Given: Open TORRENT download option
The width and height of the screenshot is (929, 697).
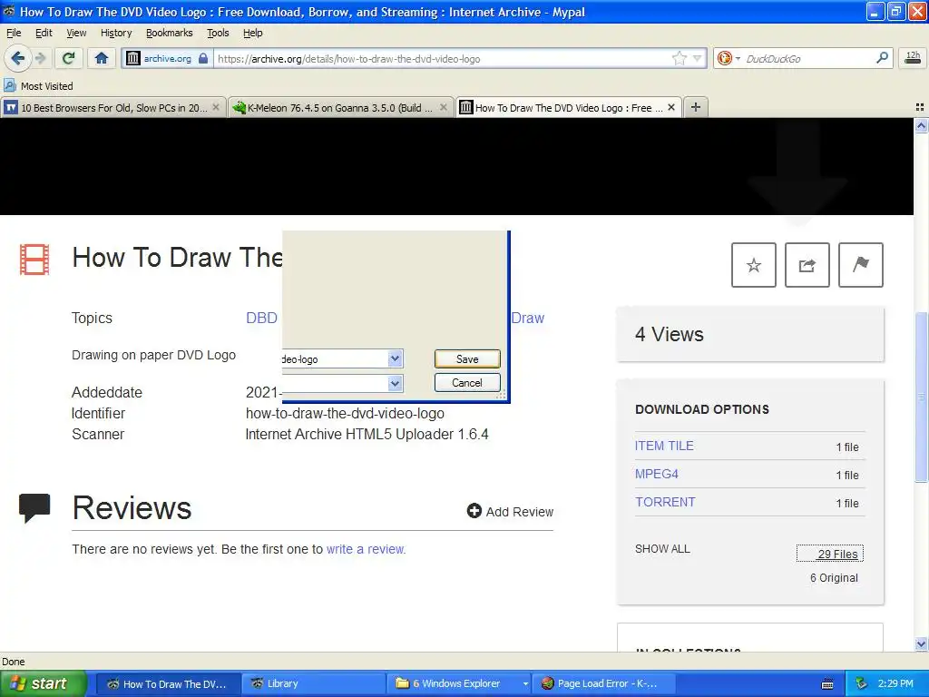Looking at the screenshot, I should (x=665, y=502).
